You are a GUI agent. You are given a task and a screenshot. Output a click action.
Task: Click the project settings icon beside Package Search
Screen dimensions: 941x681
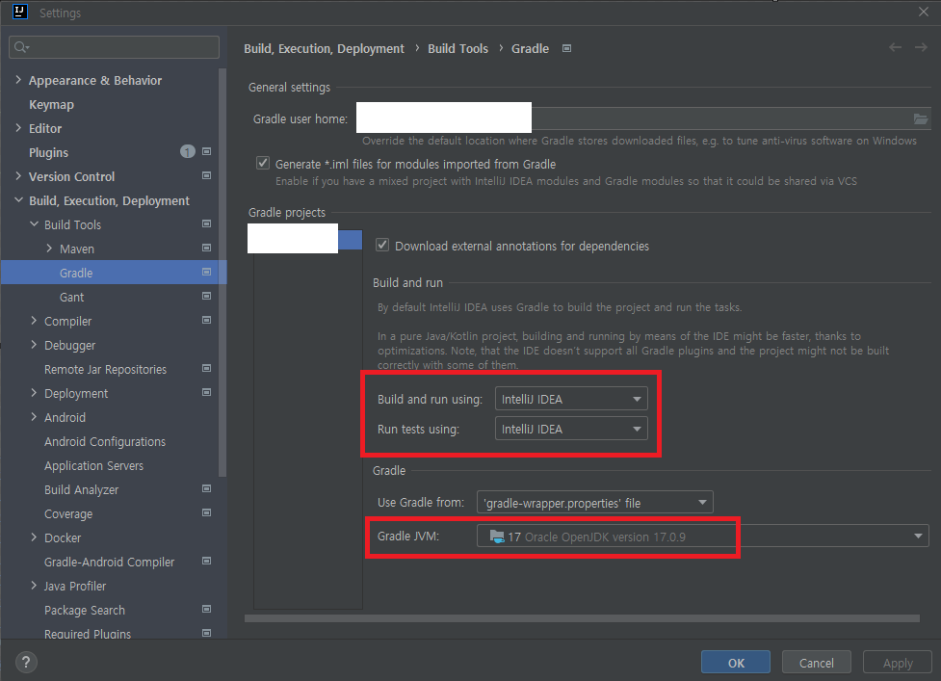pos(206,609)
